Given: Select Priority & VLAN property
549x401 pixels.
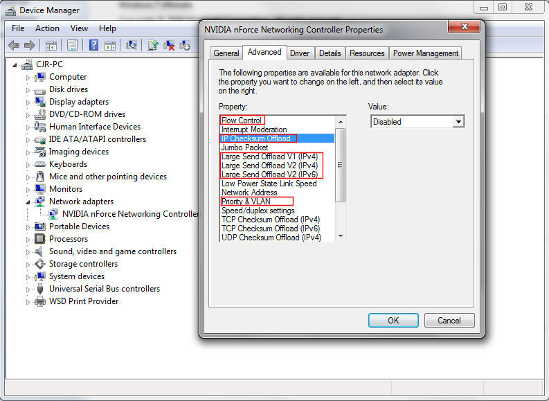Looking at the screenshot, I should [x=246, y=202].
